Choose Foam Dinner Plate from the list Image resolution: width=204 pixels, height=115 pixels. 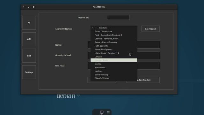[114, 31]
